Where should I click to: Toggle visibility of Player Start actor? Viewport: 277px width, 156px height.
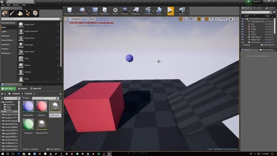pos(242,40)
